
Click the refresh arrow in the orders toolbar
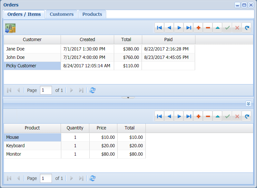247,28
